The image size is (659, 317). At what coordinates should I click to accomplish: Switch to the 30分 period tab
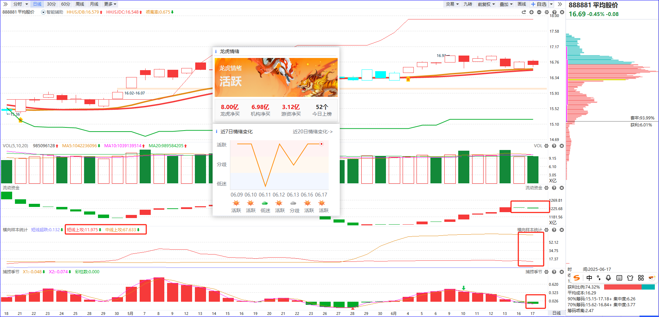click(x=51, y=4)
